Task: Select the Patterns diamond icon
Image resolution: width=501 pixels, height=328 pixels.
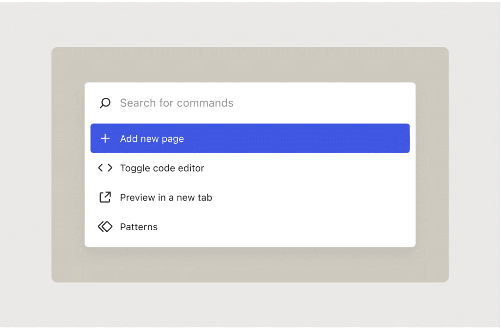Action: click(105, 226)
